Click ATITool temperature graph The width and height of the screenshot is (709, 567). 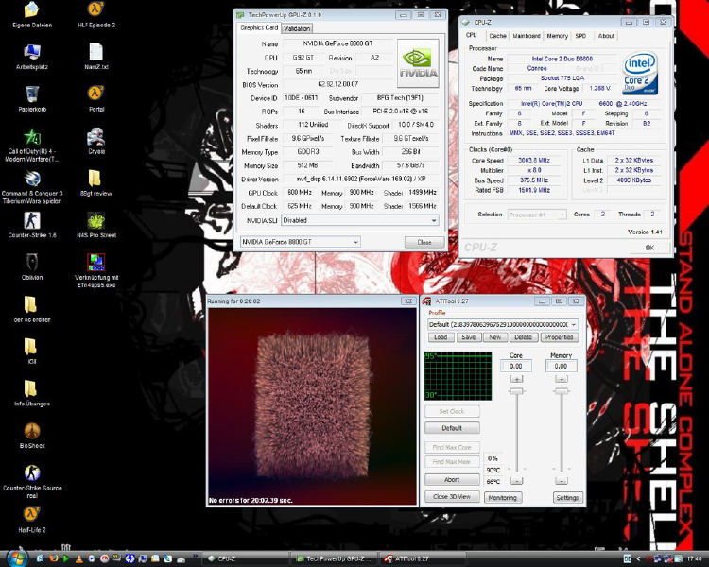coord(458,376)
